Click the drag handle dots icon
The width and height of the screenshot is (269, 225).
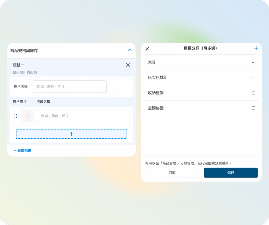[16, 116]
